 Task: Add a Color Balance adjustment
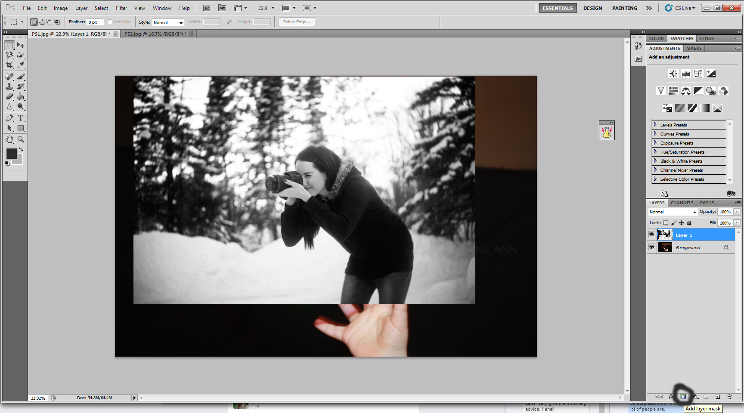(686, 91)
